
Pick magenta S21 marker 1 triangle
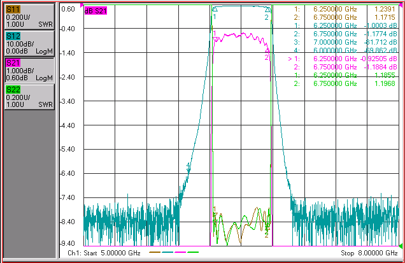coord(215,39)
